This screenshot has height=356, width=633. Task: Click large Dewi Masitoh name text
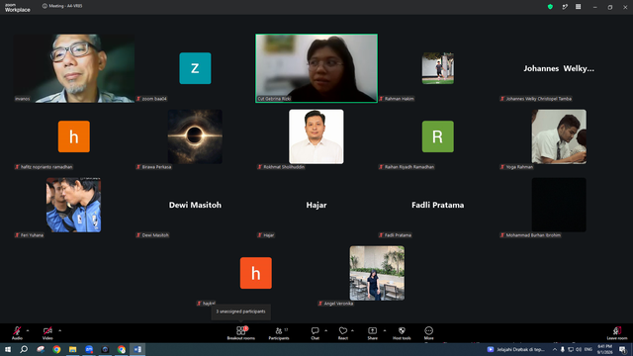[195, 205]
